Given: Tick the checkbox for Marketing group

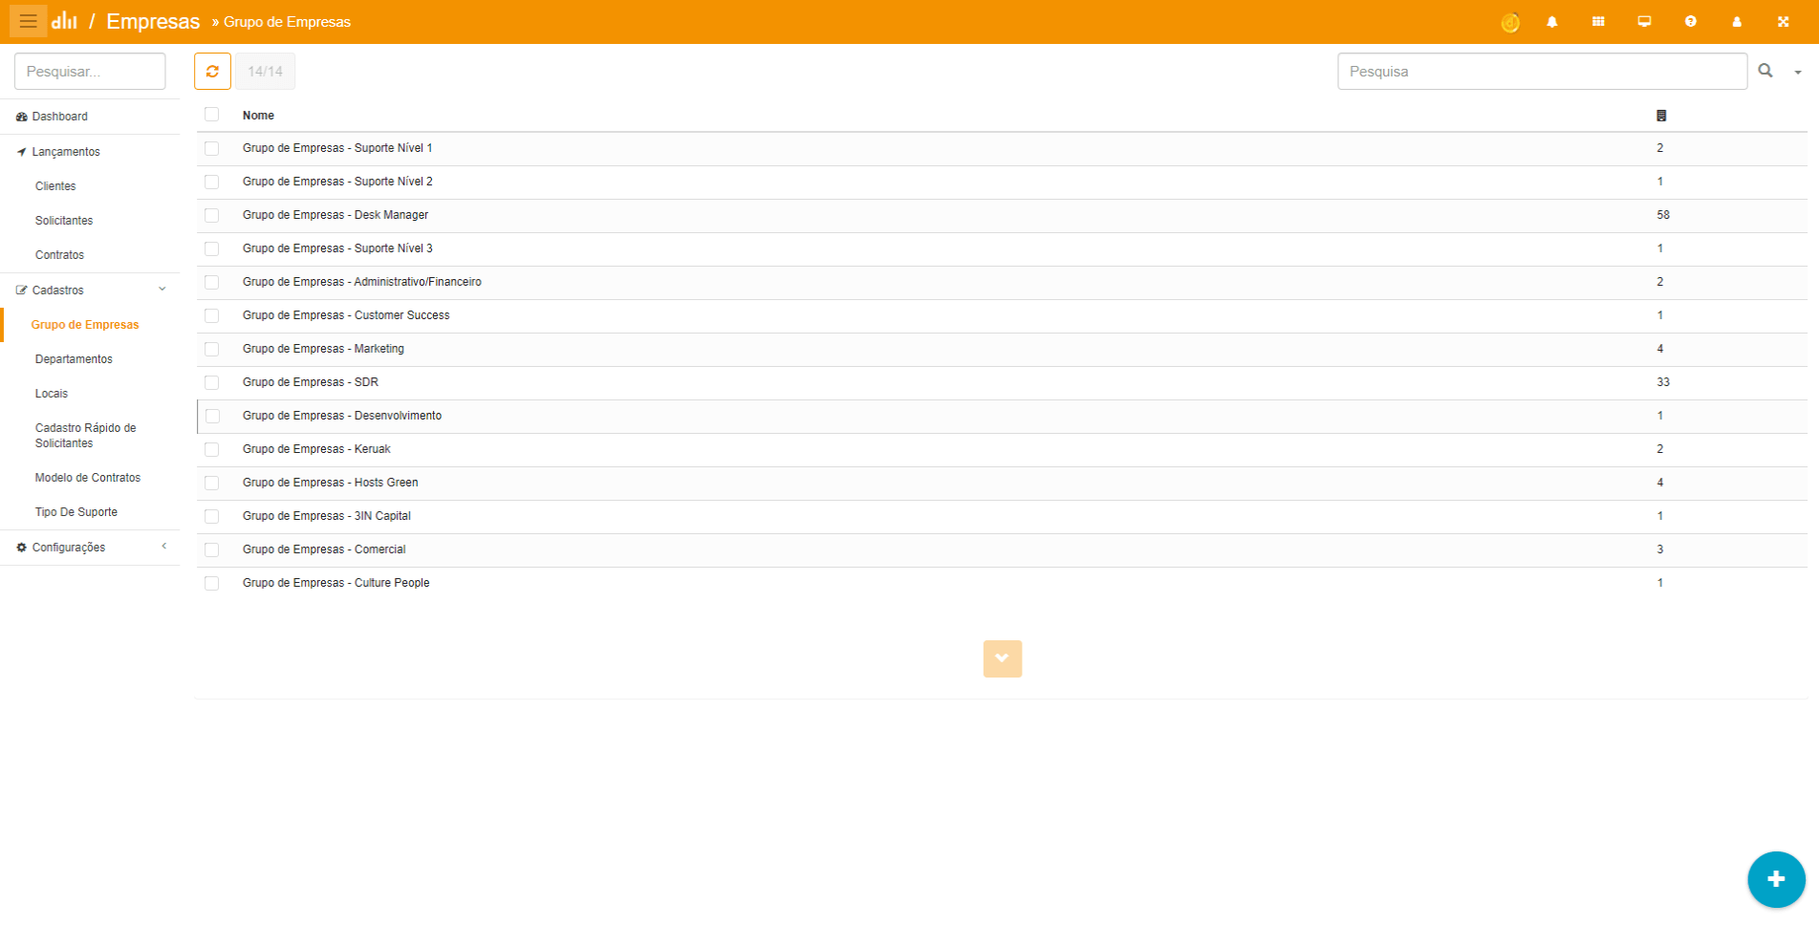Looking at the screenshot, I should pos(212,349).
